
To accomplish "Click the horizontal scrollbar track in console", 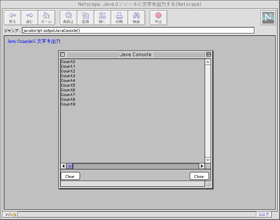I will [136, 166].
